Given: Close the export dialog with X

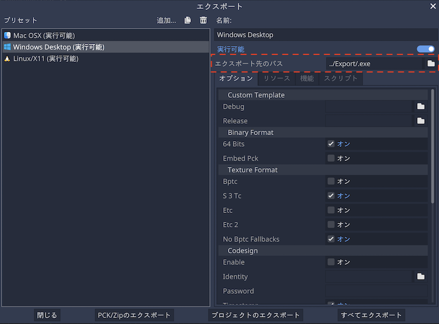Looking at the screenshot, I should (x=433, y=6).
